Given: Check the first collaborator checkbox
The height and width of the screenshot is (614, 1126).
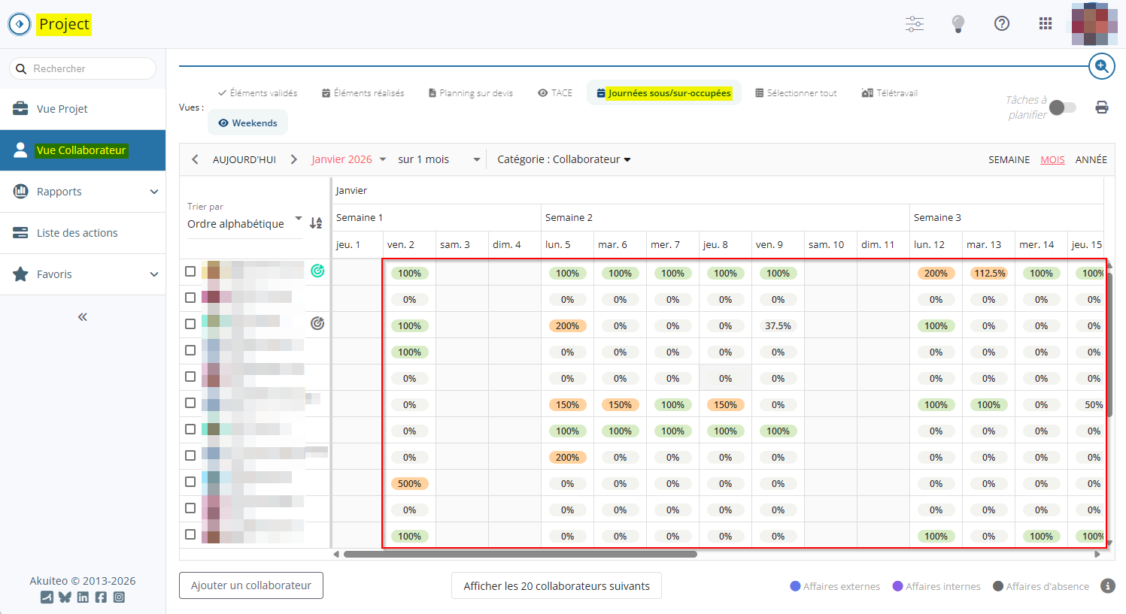Looking at the screenshot, I should pos(190,271).
